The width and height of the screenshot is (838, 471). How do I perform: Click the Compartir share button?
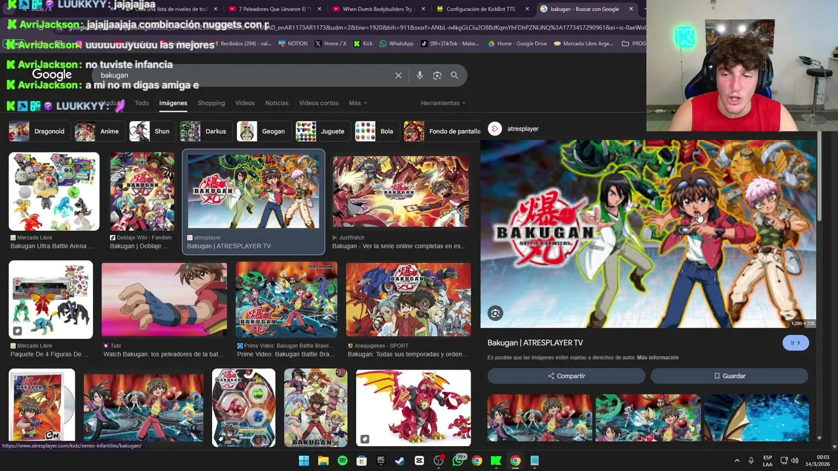coord(566,376)
